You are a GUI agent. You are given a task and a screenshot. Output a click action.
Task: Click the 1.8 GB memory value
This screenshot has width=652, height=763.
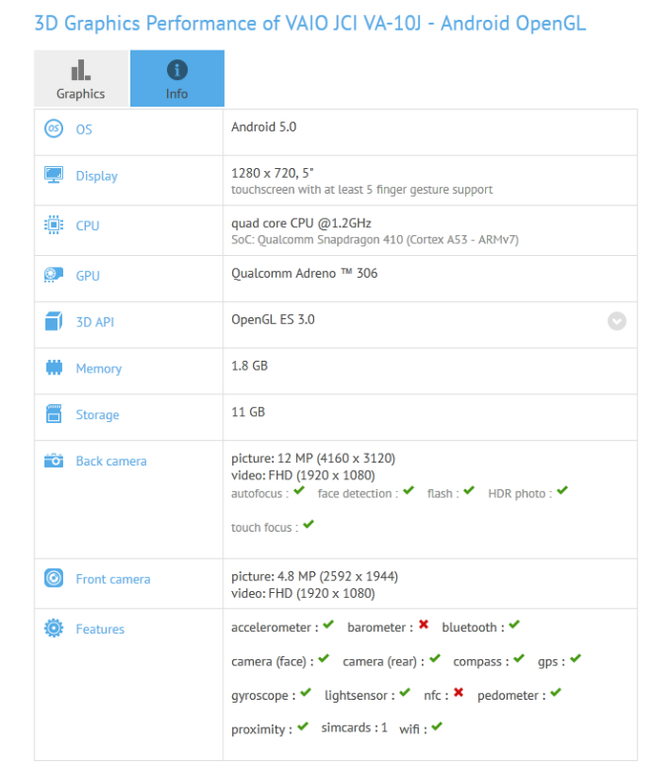click(249, 366)
